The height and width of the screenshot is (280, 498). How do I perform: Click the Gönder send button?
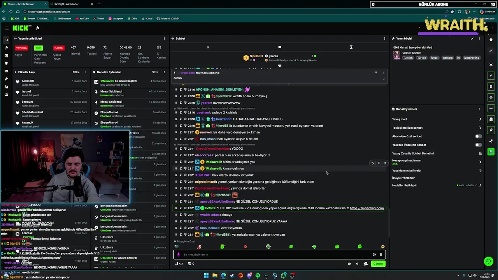pyautogui.click(x=378, y=264)
